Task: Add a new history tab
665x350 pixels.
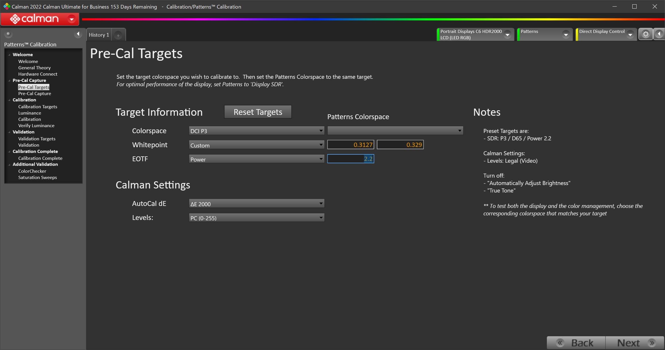Action: pyautogui.click(x=118, y=35)
